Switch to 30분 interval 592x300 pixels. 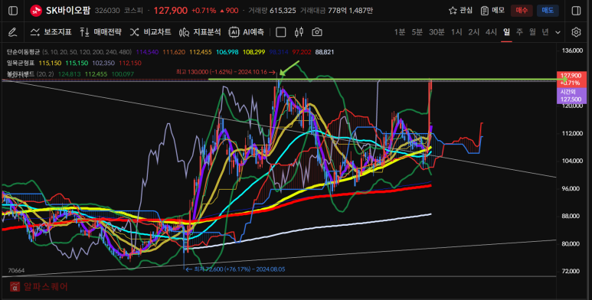pyautogui.click(x=437, y=32)
